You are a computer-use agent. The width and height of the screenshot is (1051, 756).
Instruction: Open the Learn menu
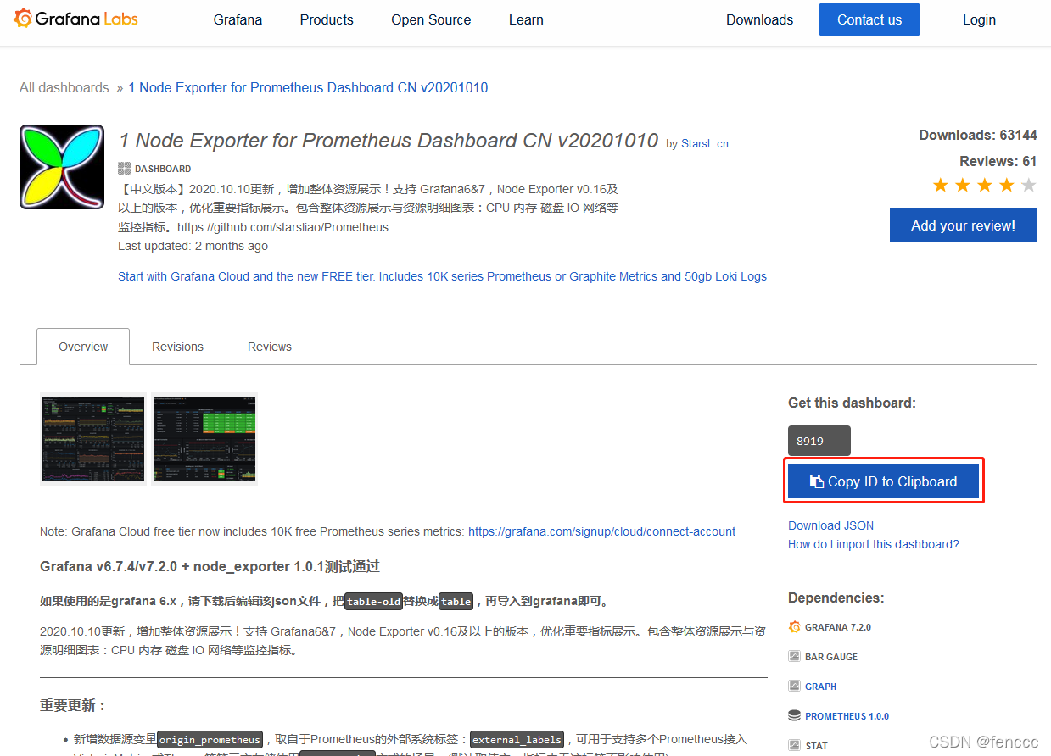click(x=526, y=19)
